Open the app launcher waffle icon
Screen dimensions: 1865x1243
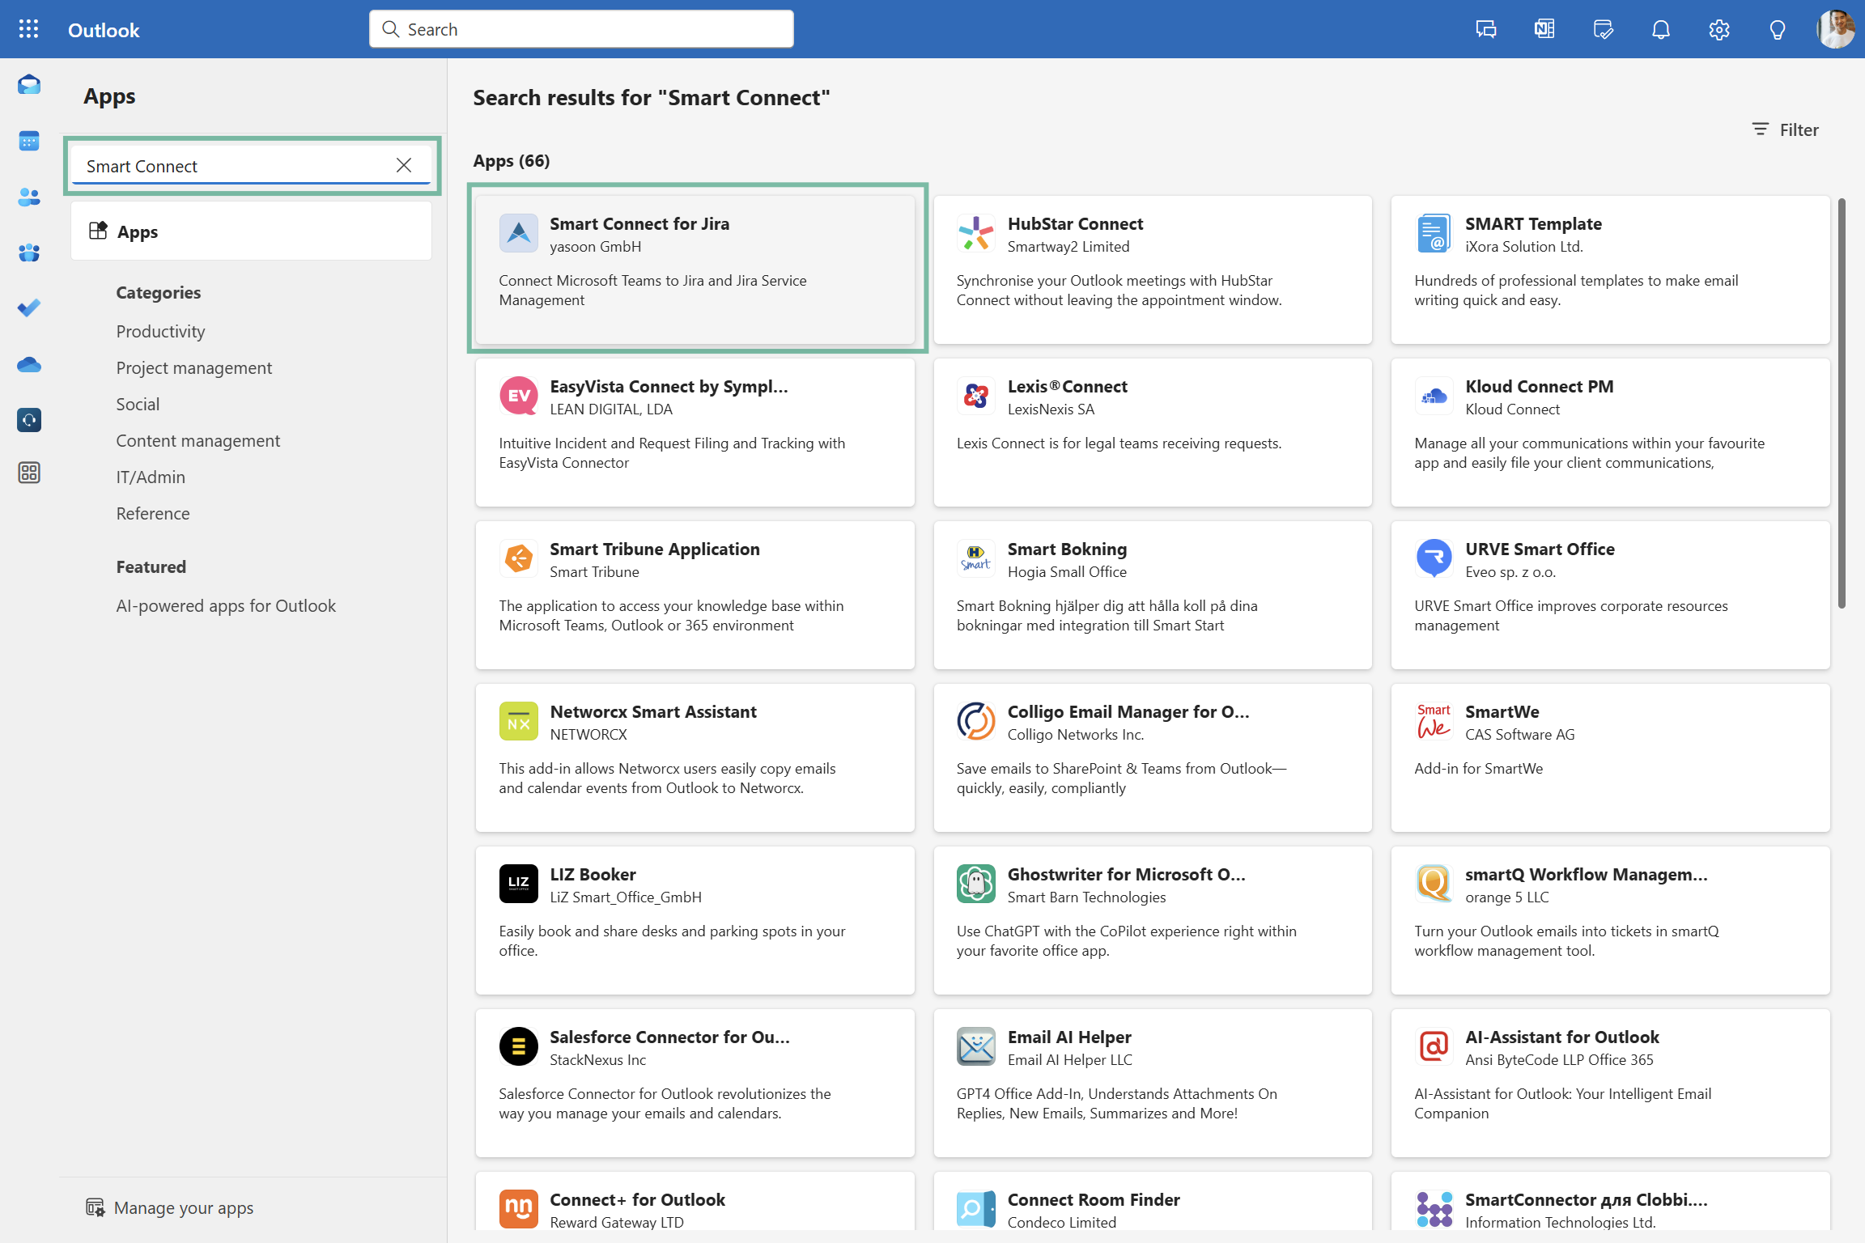[x=28, y=29]
